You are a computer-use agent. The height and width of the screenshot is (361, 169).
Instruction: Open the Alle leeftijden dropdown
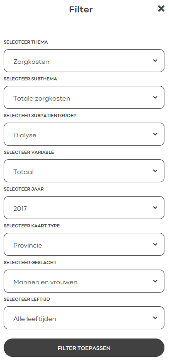(84, 318)
